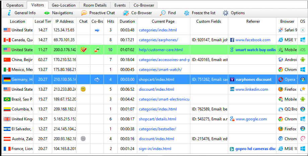308x156 pixels.
Task: Open the help/customer-care.html page link
Action: tap(161, 50)
